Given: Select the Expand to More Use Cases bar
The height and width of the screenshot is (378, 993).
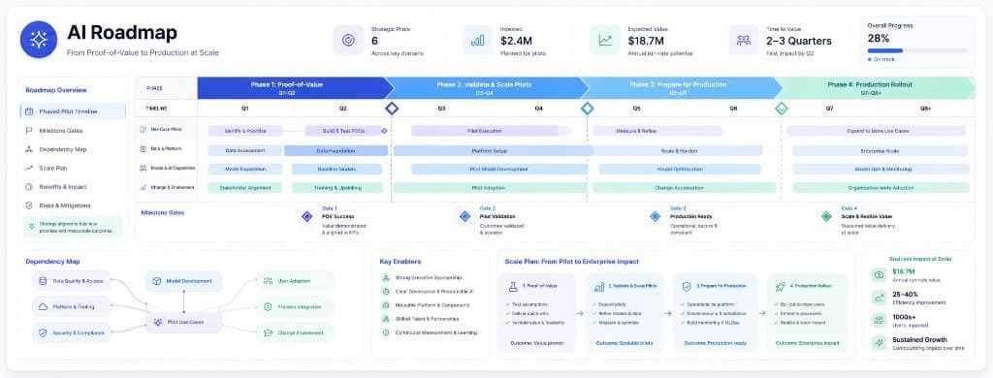Looking at the screenshot, I should [877, 131].
